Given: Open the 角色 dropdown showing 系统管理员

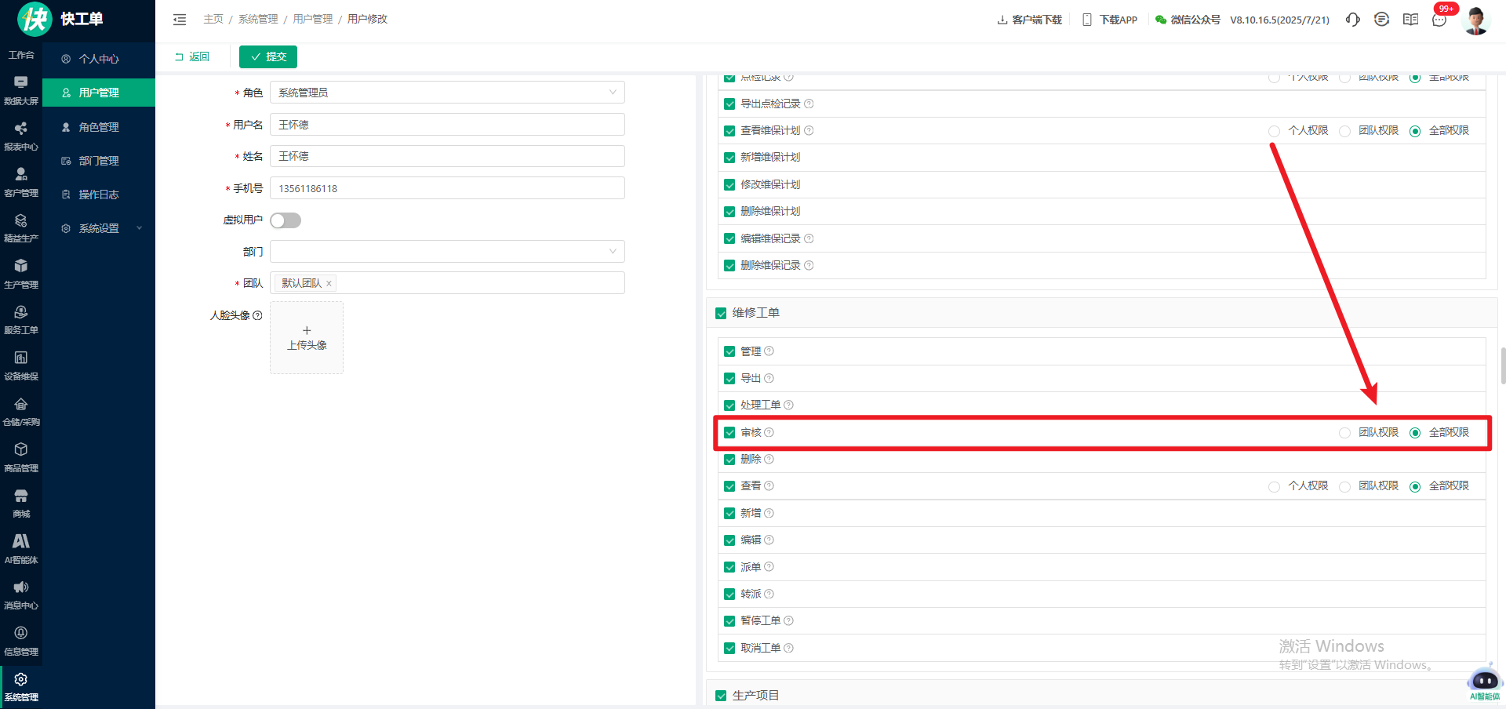Looking at the screenshot, I should click(447, 93).
